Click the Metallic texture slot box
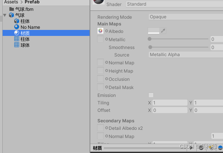This screenshot has height=153, width=223. point(100,39)
